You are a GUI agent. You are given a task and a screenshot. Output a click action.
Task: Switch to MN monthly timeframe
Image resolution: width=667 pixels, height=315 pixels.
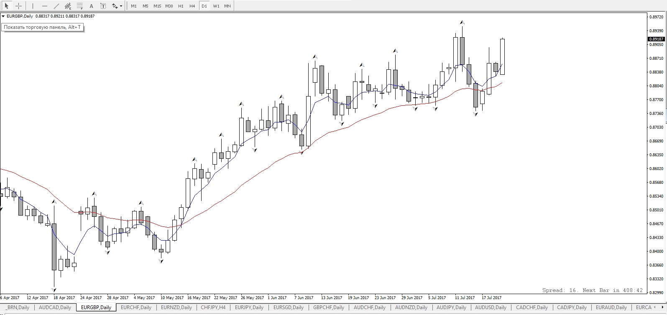pos(227,6)
